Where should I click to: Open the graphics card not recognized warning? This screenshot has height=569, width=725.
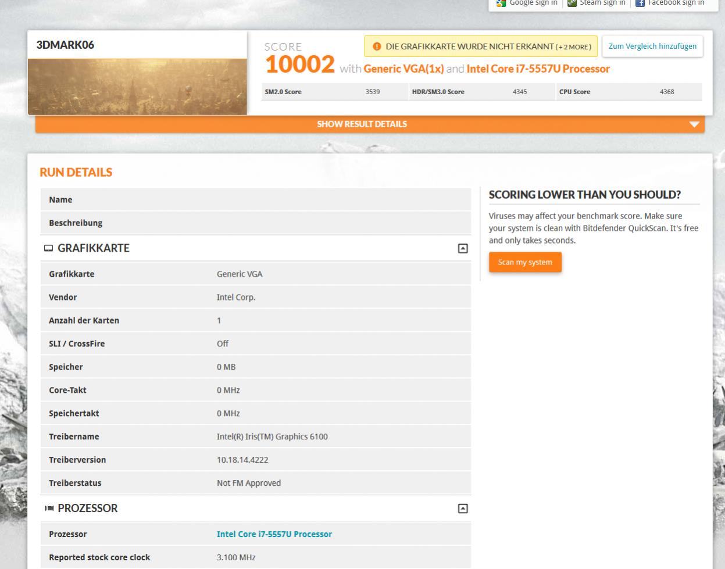[x=481, y=46]
